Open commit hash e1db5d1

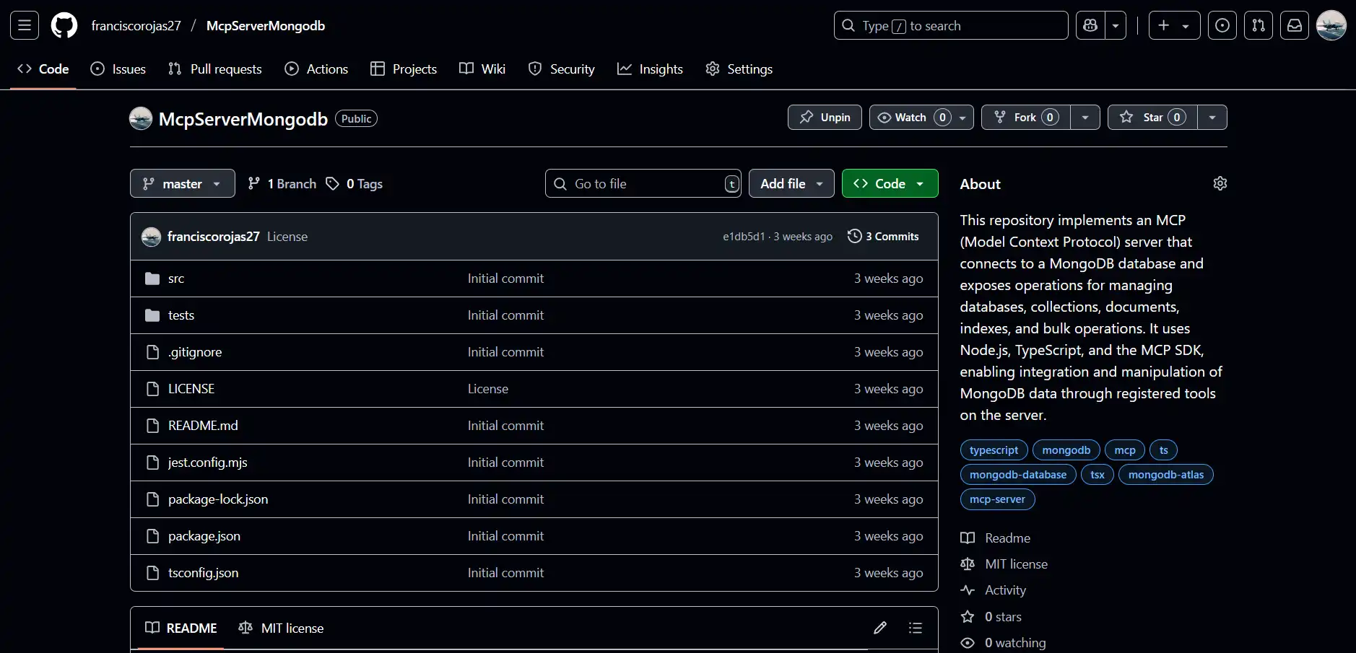744,237
